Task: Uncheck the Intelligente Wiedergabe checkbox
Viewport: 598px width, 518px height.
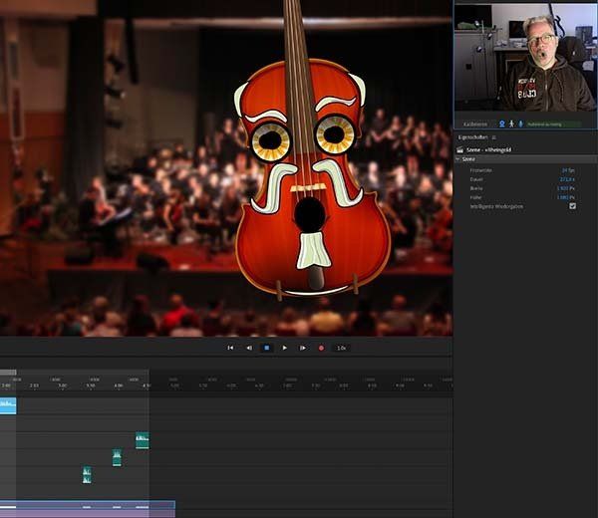Action: [572, 205]
